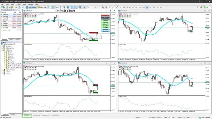This screenshot has height=119, width=212.
Task: Click the Services icon in Navigator
Action: [x=4, y=74]
